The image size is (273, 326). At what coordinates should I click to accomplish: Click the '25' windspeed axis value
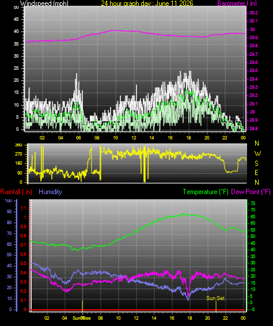16,68
